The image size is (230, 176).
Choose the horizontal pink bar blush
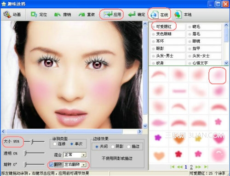click(x=179, y=91)
